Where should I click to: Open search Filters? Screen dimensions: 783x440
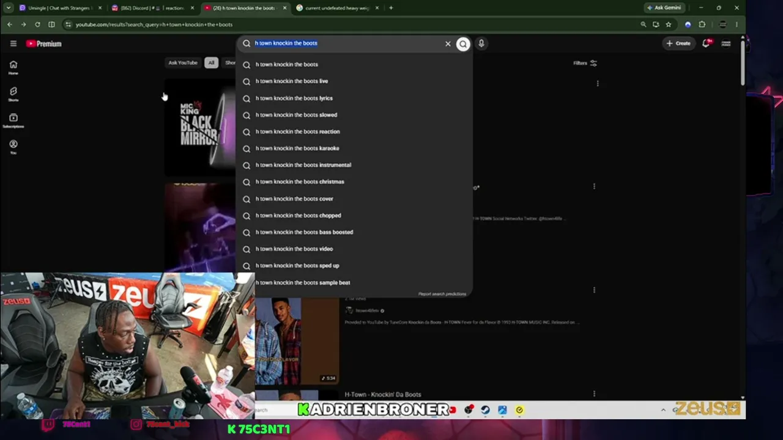coord(585,63)
